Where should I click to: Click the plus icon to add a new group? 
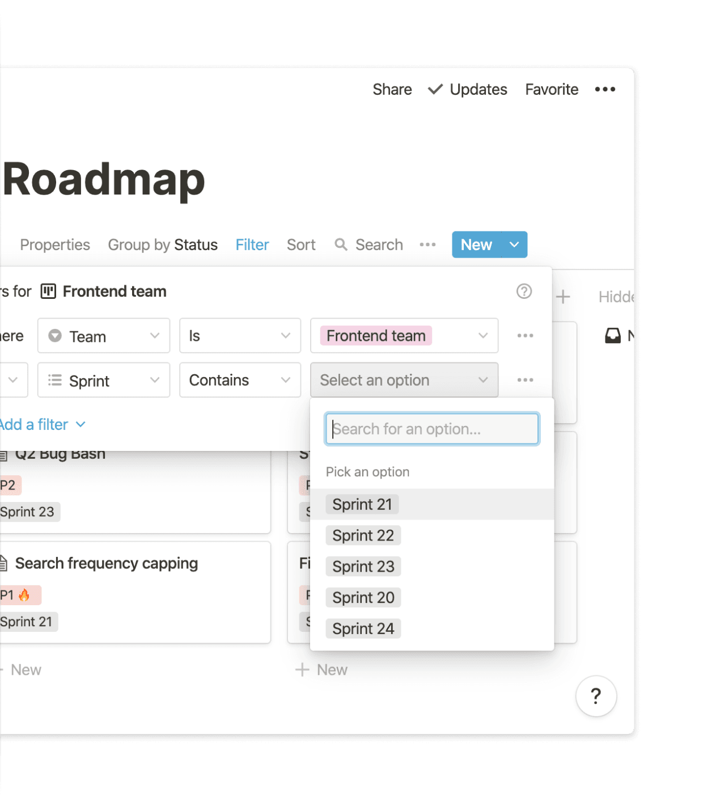pyautogui.click(x=564, y=297)
